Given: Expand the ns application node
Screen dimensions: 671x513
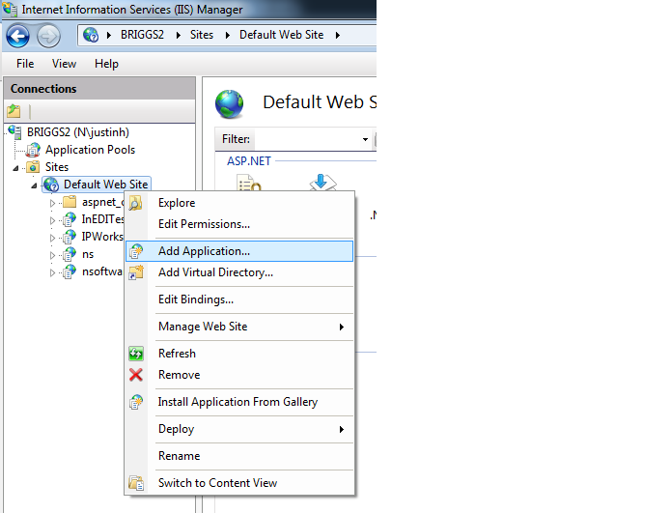Looking at the screenshot, I should tap(52, 255).
